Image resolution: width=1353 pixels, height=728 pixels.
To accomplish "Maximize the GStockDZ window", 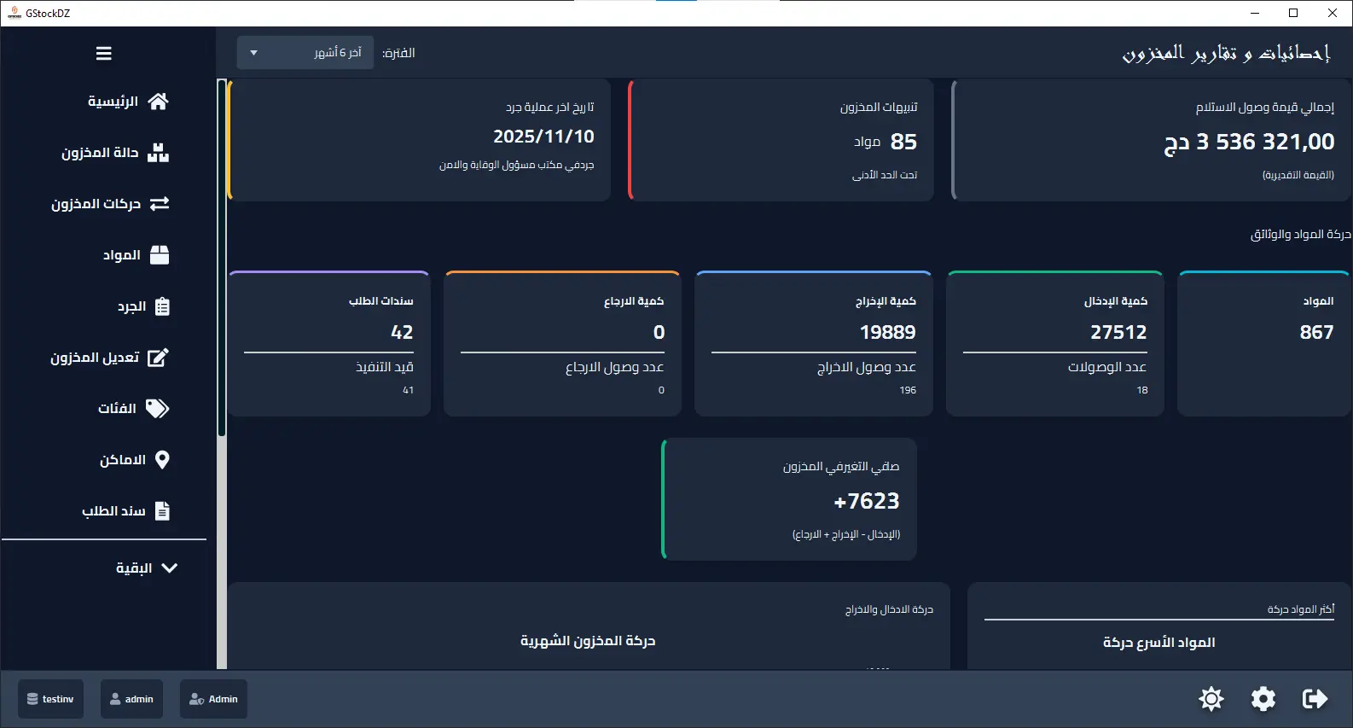I will (x=1293, y=13).
